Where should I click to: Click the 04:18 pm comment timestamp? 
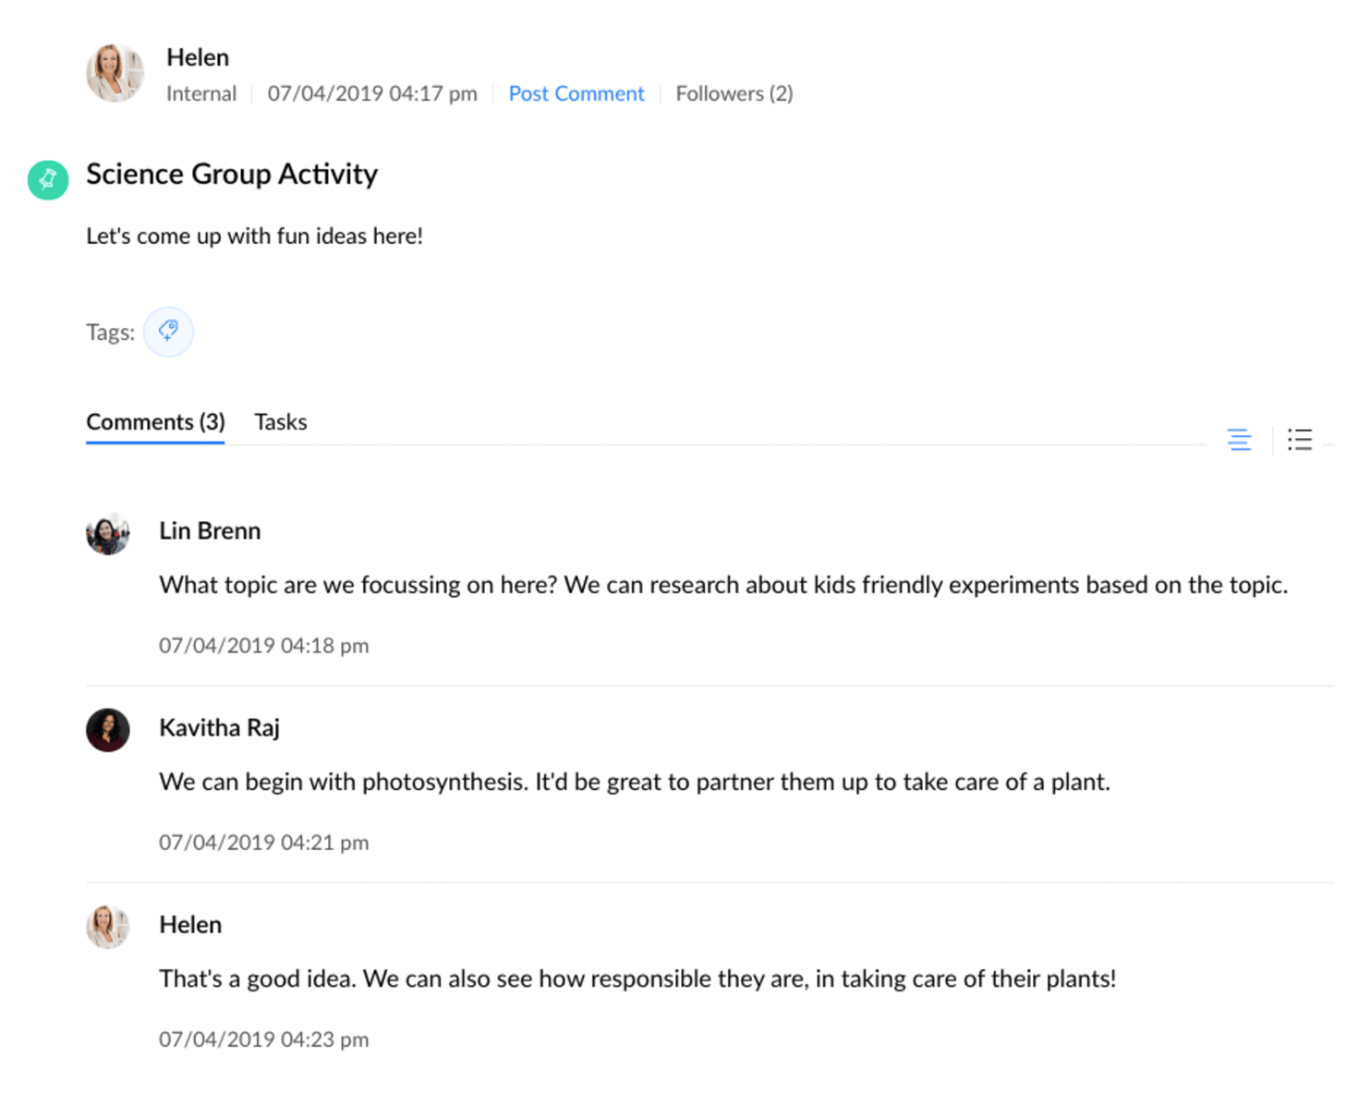[x=263, y=646]
